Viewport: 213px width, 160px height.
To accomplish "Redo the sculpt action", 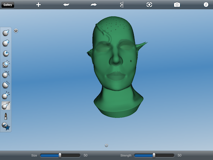I will 94,5.
